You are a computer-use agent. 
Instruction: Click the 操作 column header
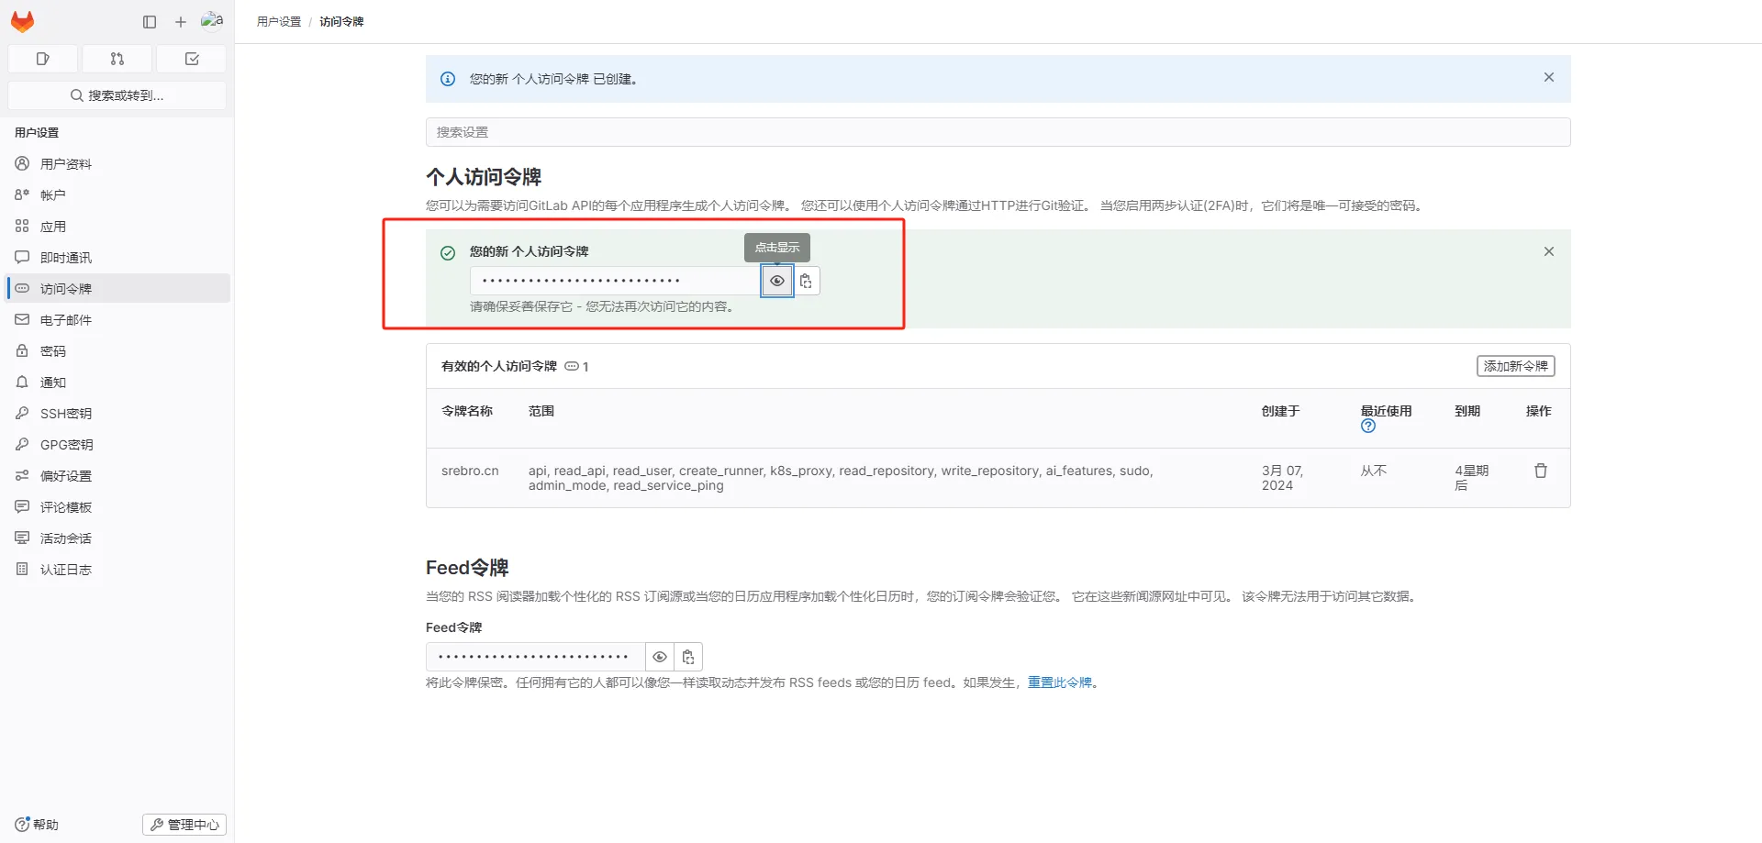pos(1539,411)
